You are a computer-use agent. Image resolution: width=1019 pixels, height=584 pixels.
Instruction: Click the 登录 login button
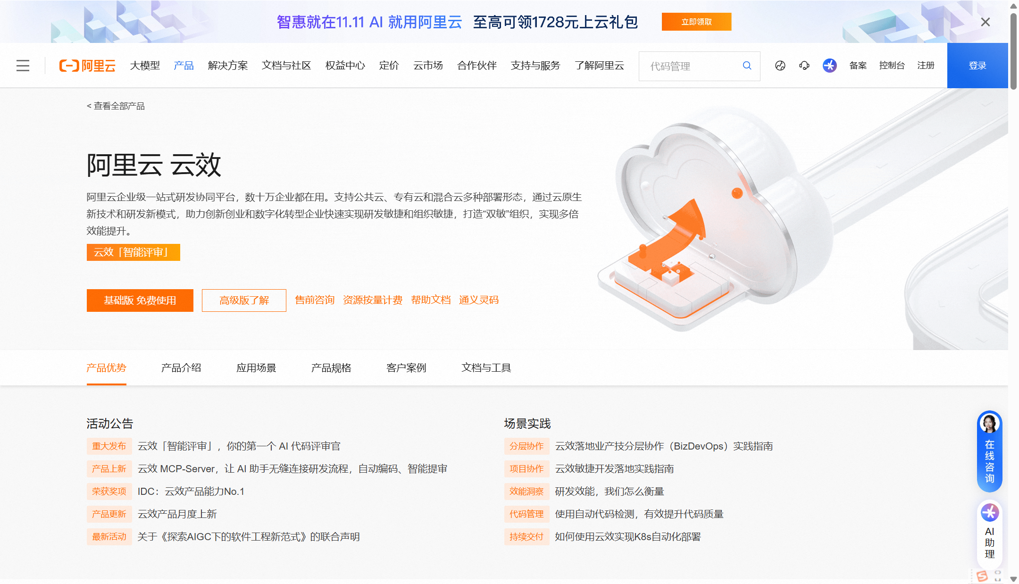[x=977, y=66]
